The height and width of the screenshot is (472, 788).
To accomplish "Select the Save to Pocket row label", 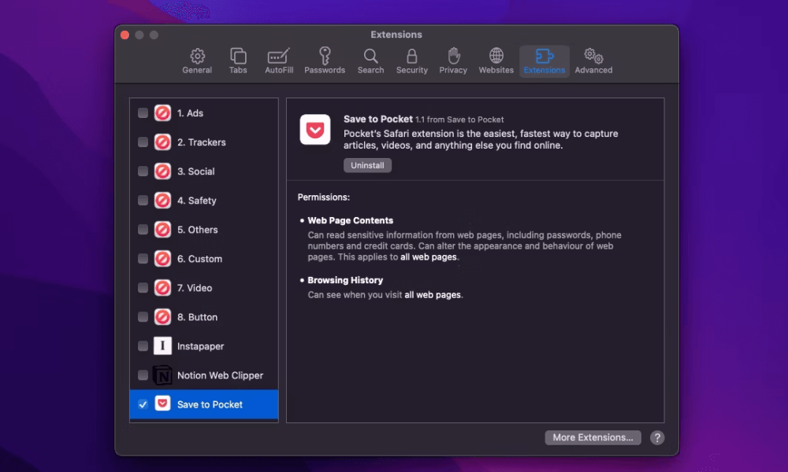I will pyautogui.click(x=210, y=404).
